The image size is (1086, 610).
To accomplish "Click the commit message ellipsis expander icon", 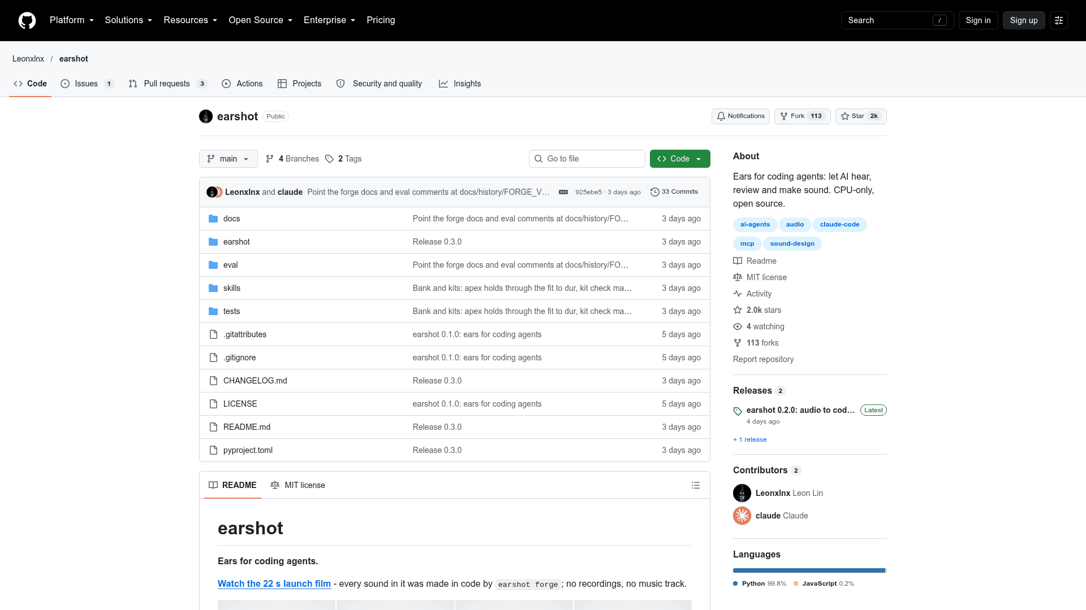I will point(563,192).
